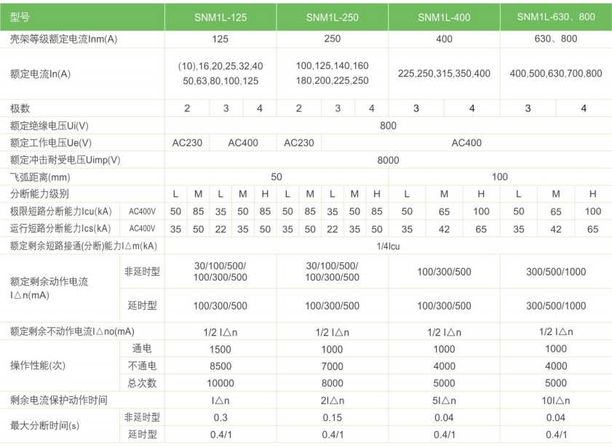
Task: Click the "7000" non-energized operations value
Action: point(332,366)
